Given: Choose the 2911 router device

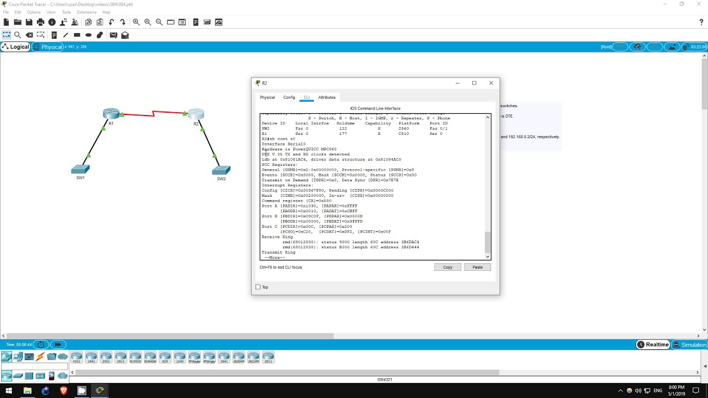Looking at the screenshot, I should 121,357.
